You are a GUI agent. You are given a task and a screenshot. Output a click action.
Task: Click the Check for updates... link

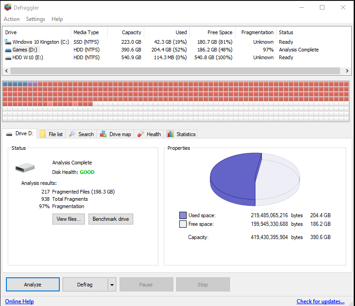(320, 301)
